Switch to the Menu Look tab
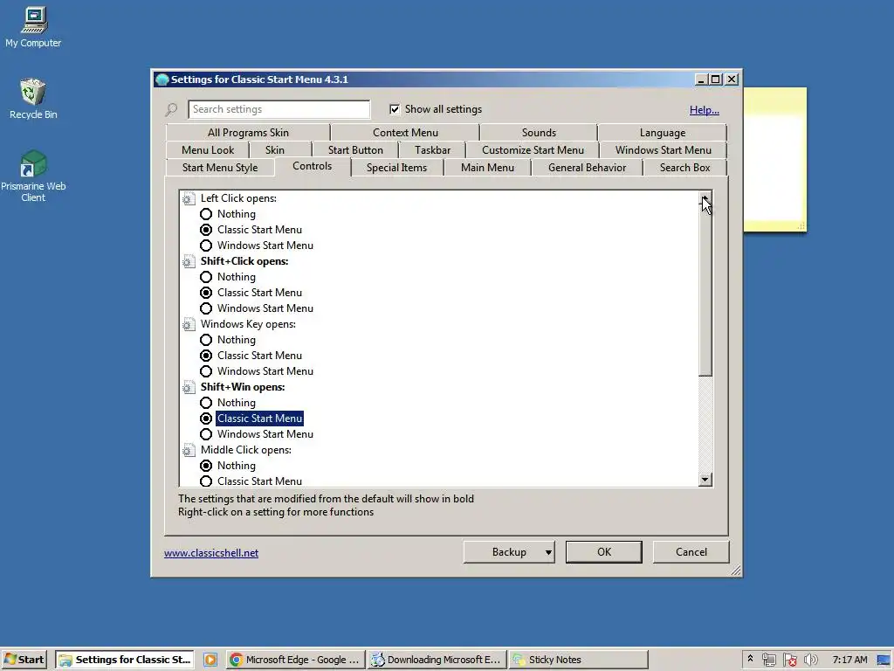Screen dimensions: 894x671 point(208,150)
